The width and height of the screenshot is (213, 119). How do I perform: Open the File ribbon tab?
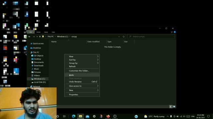[31, 32]
